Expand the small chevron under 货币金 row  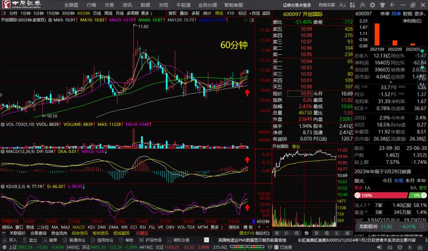click(x=391, y=82)
